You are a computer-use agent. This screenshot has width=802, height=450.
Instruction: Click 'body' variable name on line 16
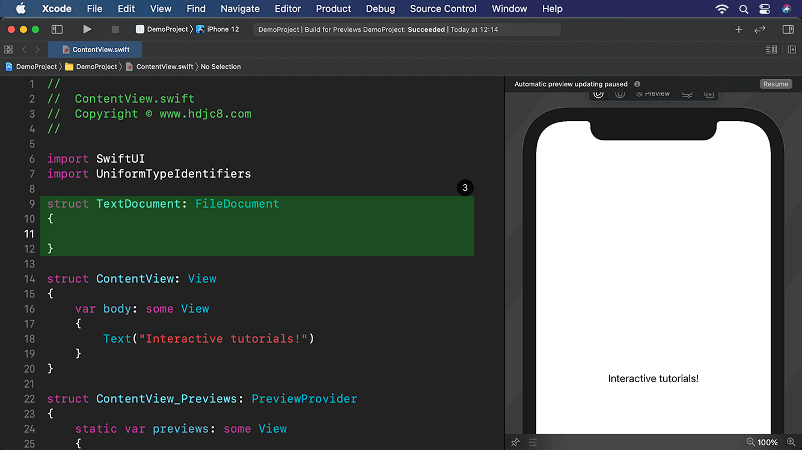[x=117, y=308]
